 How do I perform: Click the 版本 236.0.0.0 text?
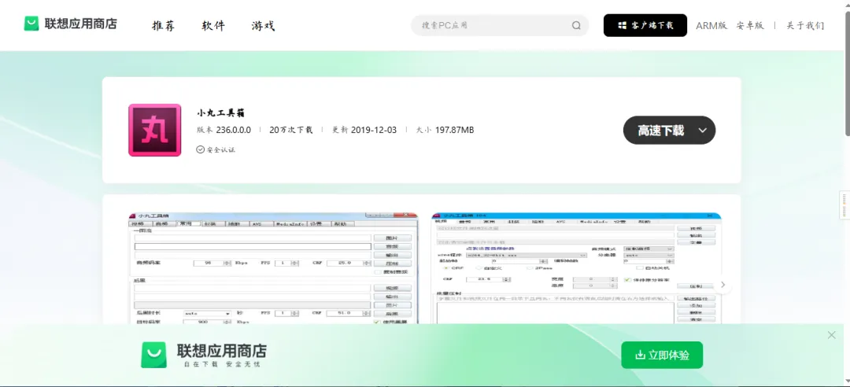224,130
